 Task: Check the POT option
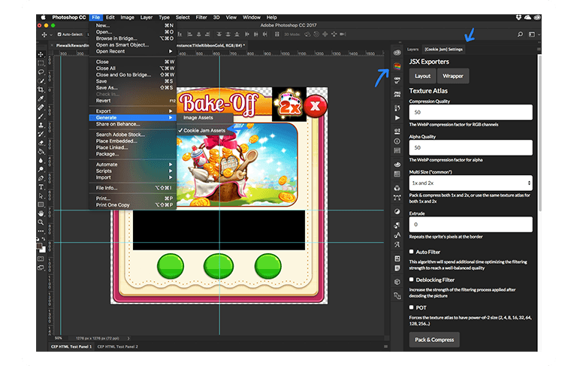412,307
